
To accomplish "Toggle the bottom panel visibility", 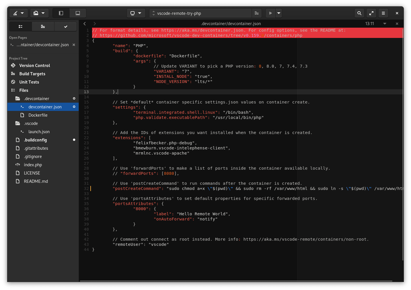I will (x=78, y=13).
